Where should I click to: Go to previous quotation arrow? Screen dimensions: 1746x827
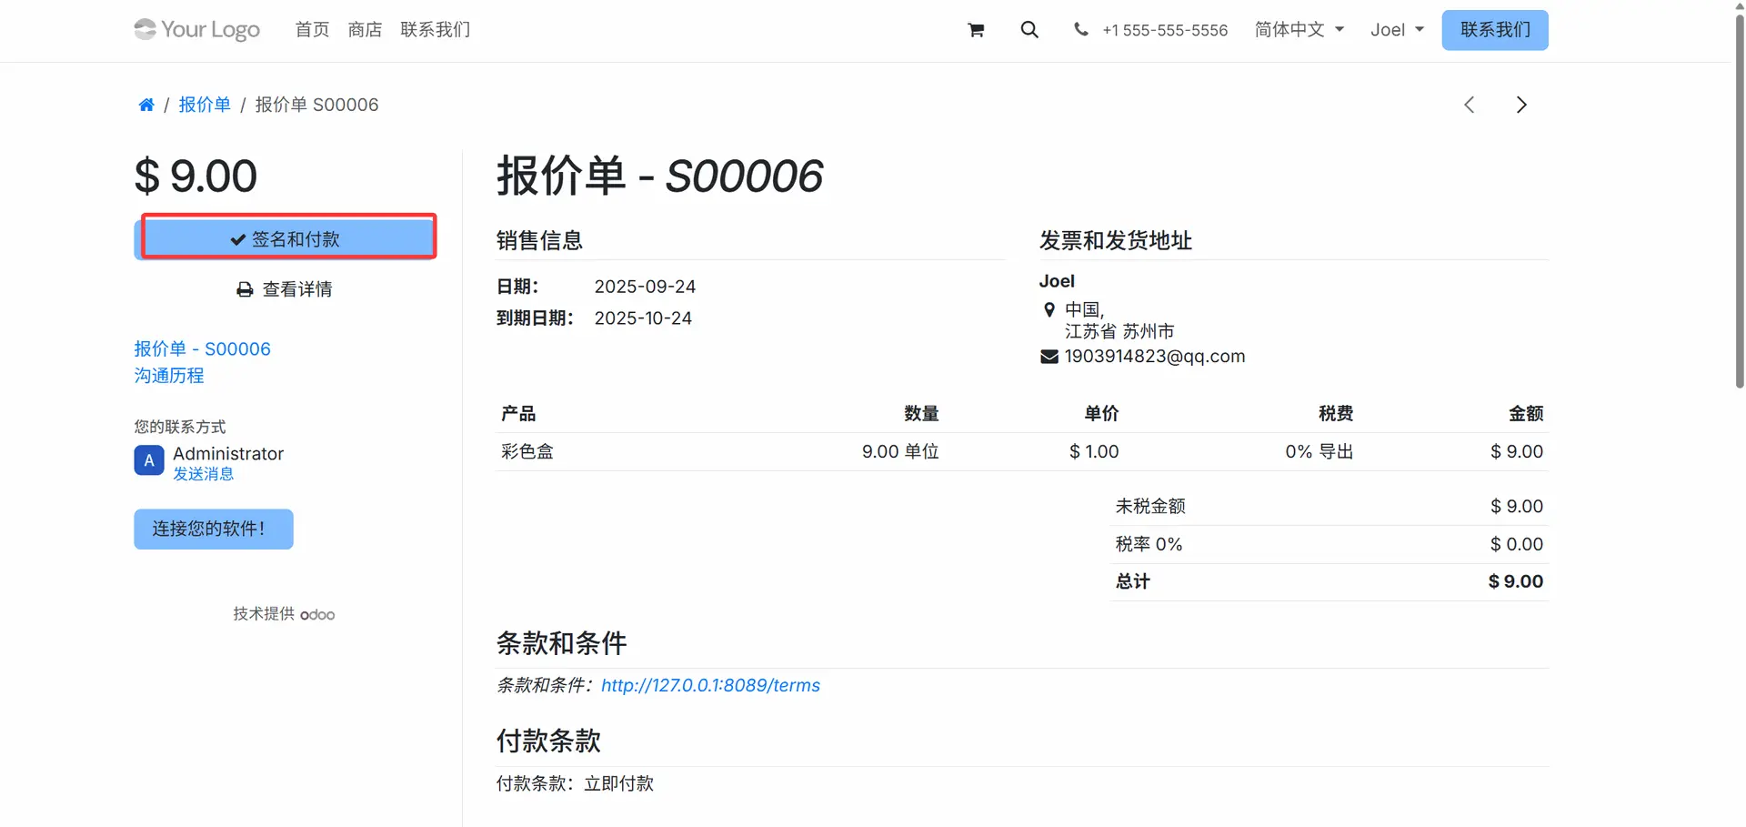point(1469,105)
